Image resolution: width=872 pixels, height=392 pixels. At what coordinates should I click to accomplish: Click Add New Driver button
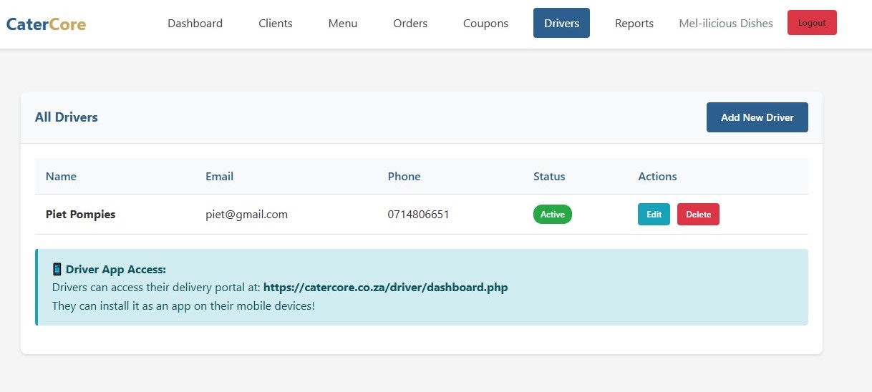757,117
